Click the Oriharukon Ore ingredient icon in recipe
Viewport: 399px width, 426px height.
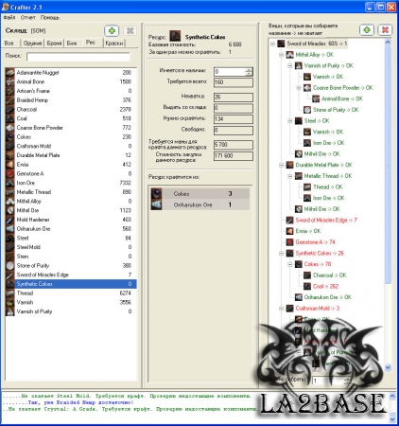(157, 204)
